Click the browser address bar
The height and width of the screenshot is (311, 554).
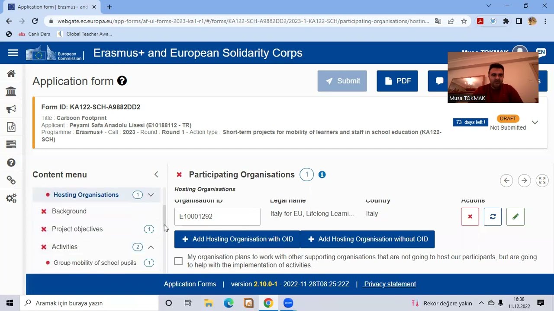click(243, 21)
